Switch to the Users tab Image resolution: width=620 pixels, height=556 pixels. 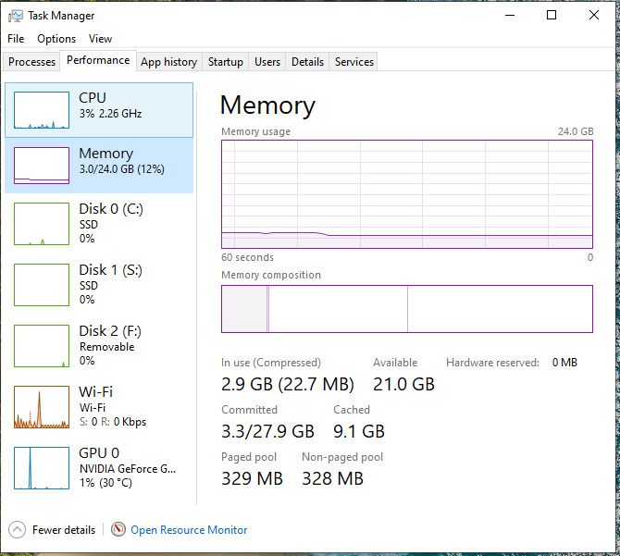[267, 62]
